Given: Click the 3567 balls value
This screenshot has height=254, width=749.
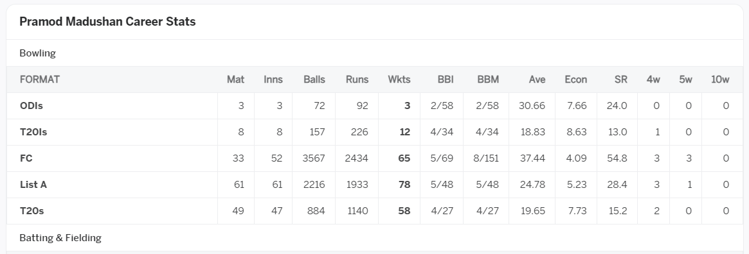Looking at the screenshot, I should (314, 158).
